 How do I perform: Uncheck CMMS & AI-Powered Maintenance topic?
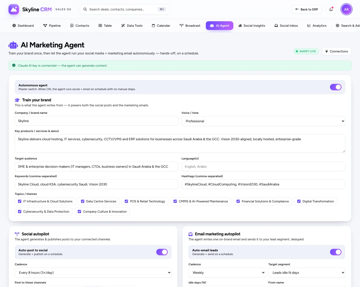tap(175, 201)
